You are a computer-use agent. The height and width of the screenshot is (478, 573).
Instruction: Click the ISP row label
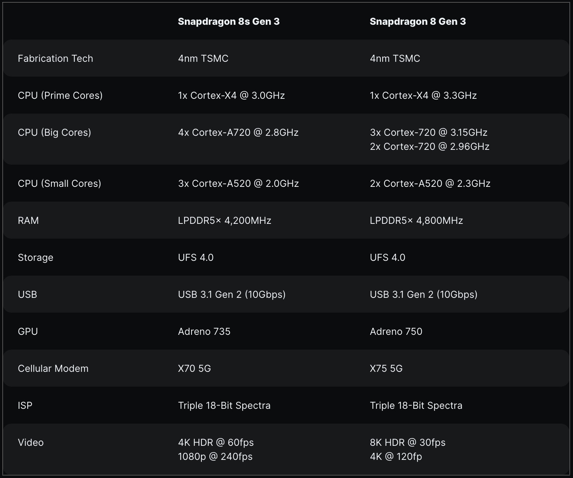coord(25,405)
